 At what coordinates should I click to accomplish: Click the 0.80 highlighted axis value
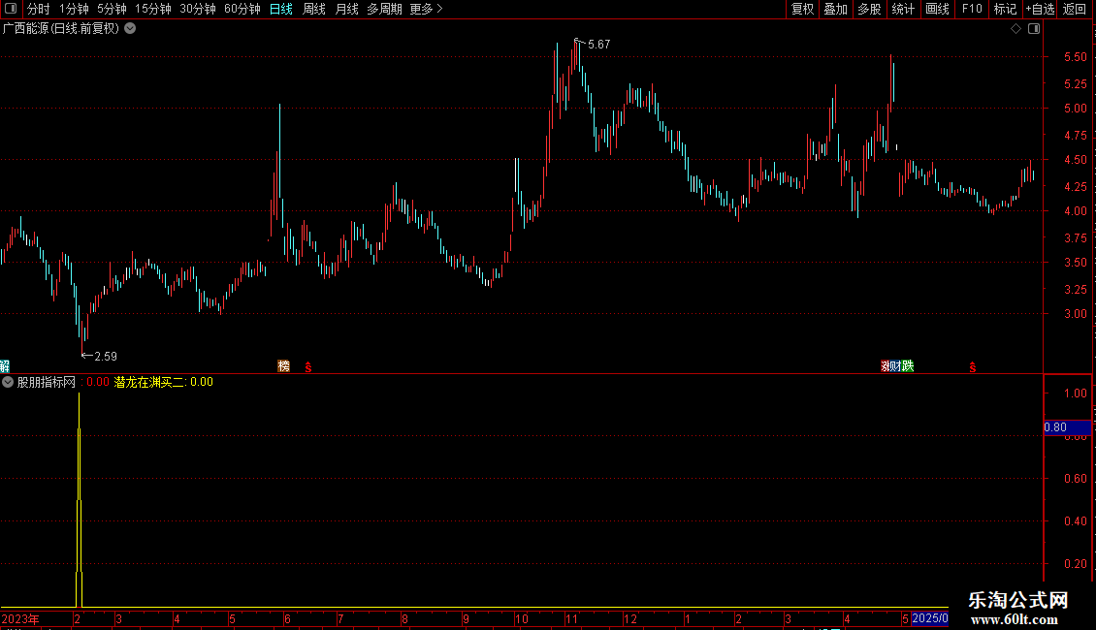(1067, 427)
